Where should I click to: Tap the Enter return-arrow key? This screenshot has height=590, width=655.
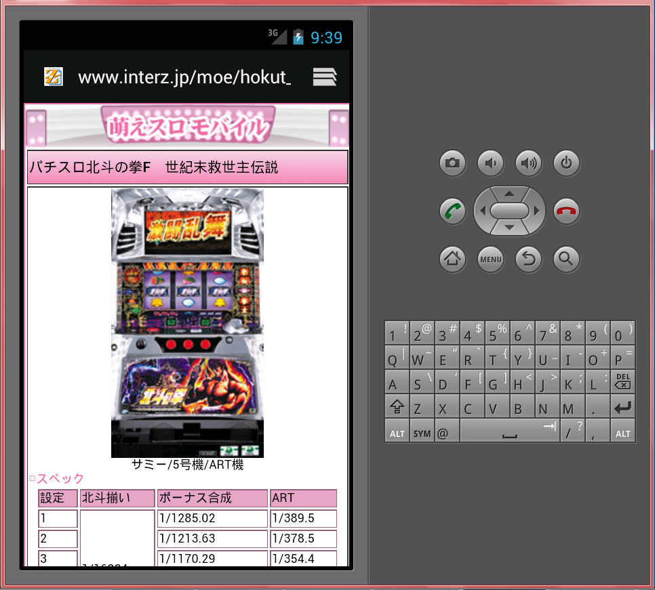click(623, 406)
